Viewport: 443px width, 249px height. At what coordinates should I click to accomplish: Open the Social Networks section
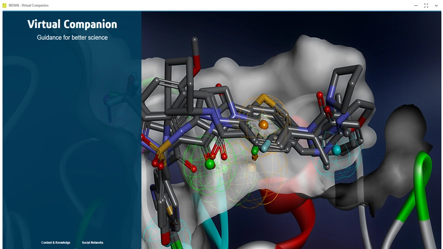[92, 243]
